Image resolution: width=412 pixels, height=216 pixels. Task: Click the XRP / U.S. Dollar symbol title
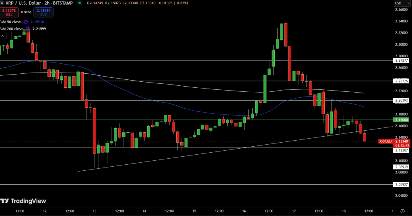38,3
